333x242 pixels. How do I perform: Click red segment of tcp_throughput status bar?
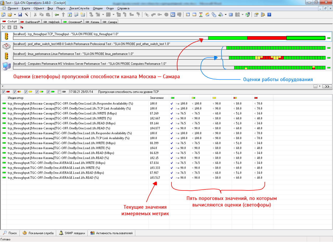point(266,38)
